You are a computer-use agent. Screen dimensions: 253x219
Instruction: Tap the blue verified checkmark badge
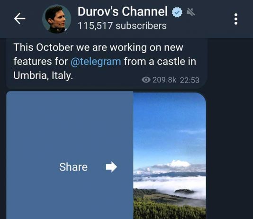pos(177,12)
